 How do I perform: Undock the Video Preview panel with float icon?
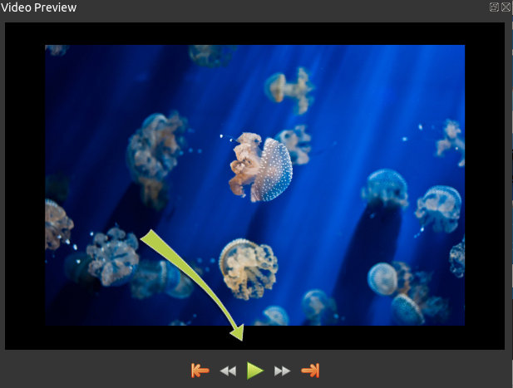coord(495,7)
